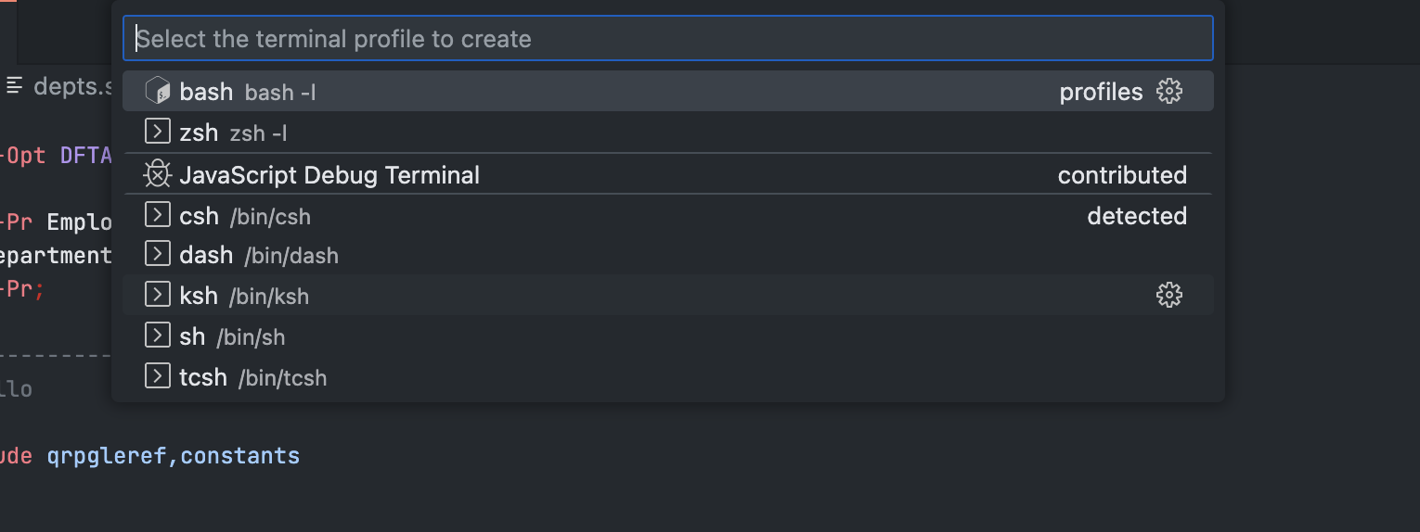Screen dimensions: 1420x532
Task: Click the sh terminal icon
Action: [158, 336]
